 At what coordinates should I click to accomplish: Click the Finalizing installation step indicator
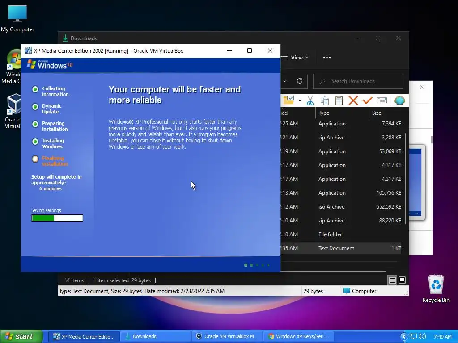(35, 159)
